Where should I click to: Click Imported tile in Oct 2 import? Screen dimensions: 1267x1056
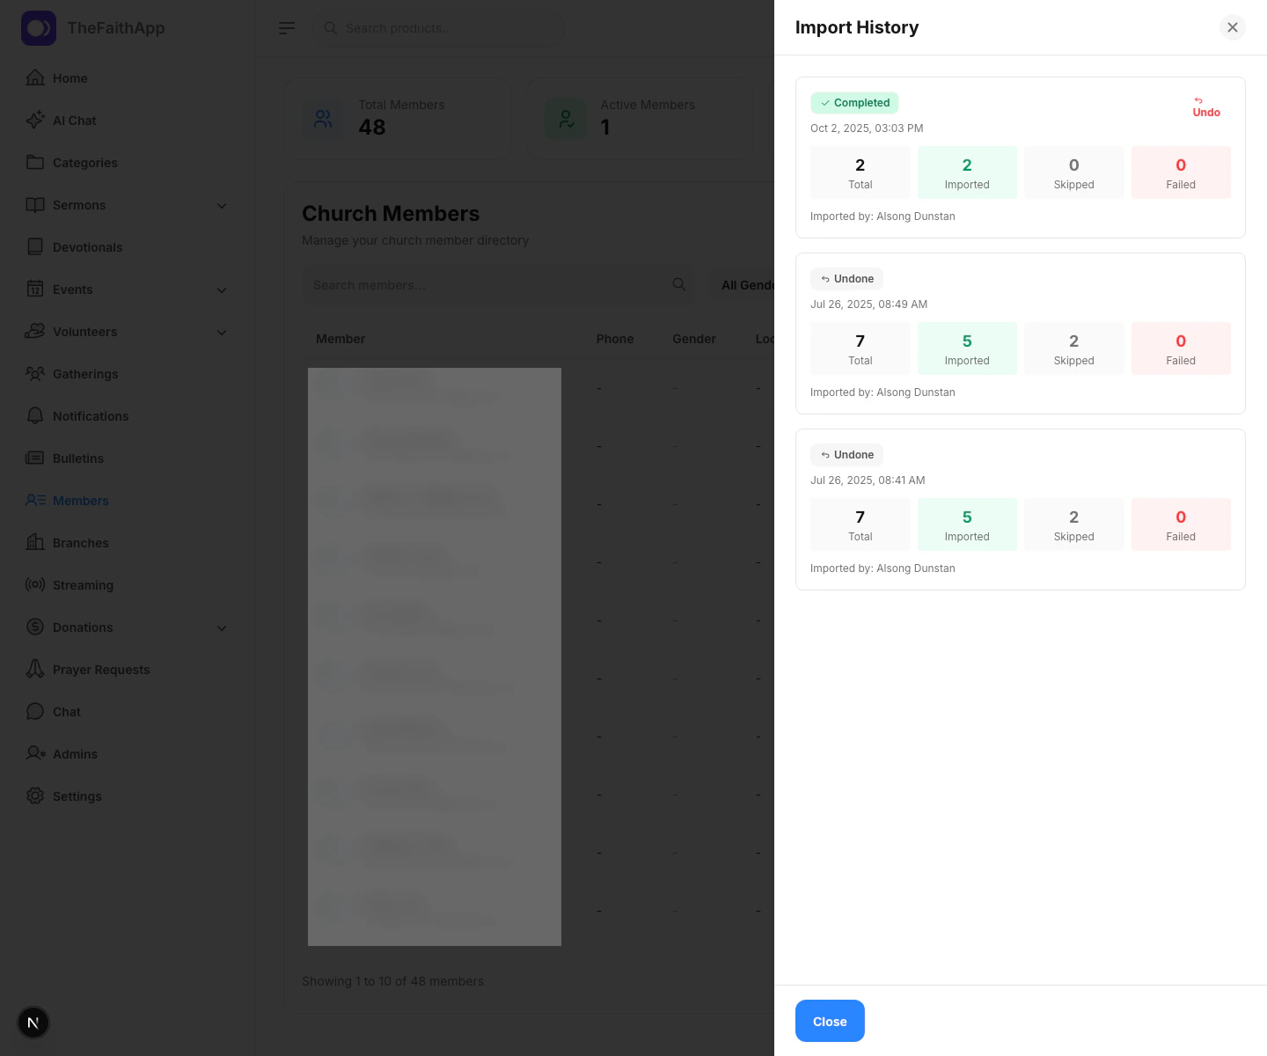click(x=967, y=172)
